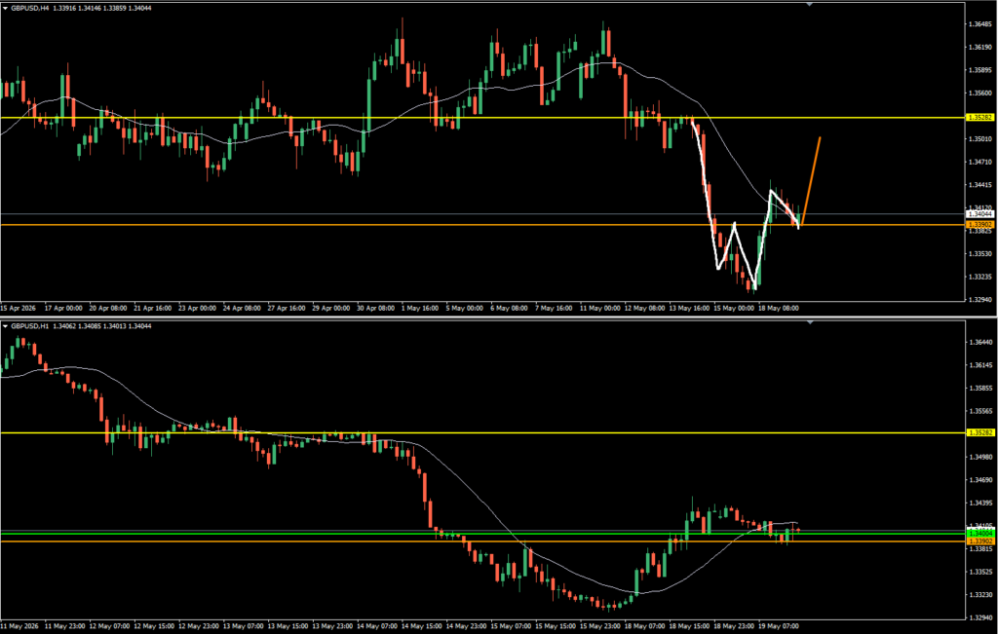The image size is (998, 634).
Task: Click the 1.33235 price scale label
Action: click(979, 277)
